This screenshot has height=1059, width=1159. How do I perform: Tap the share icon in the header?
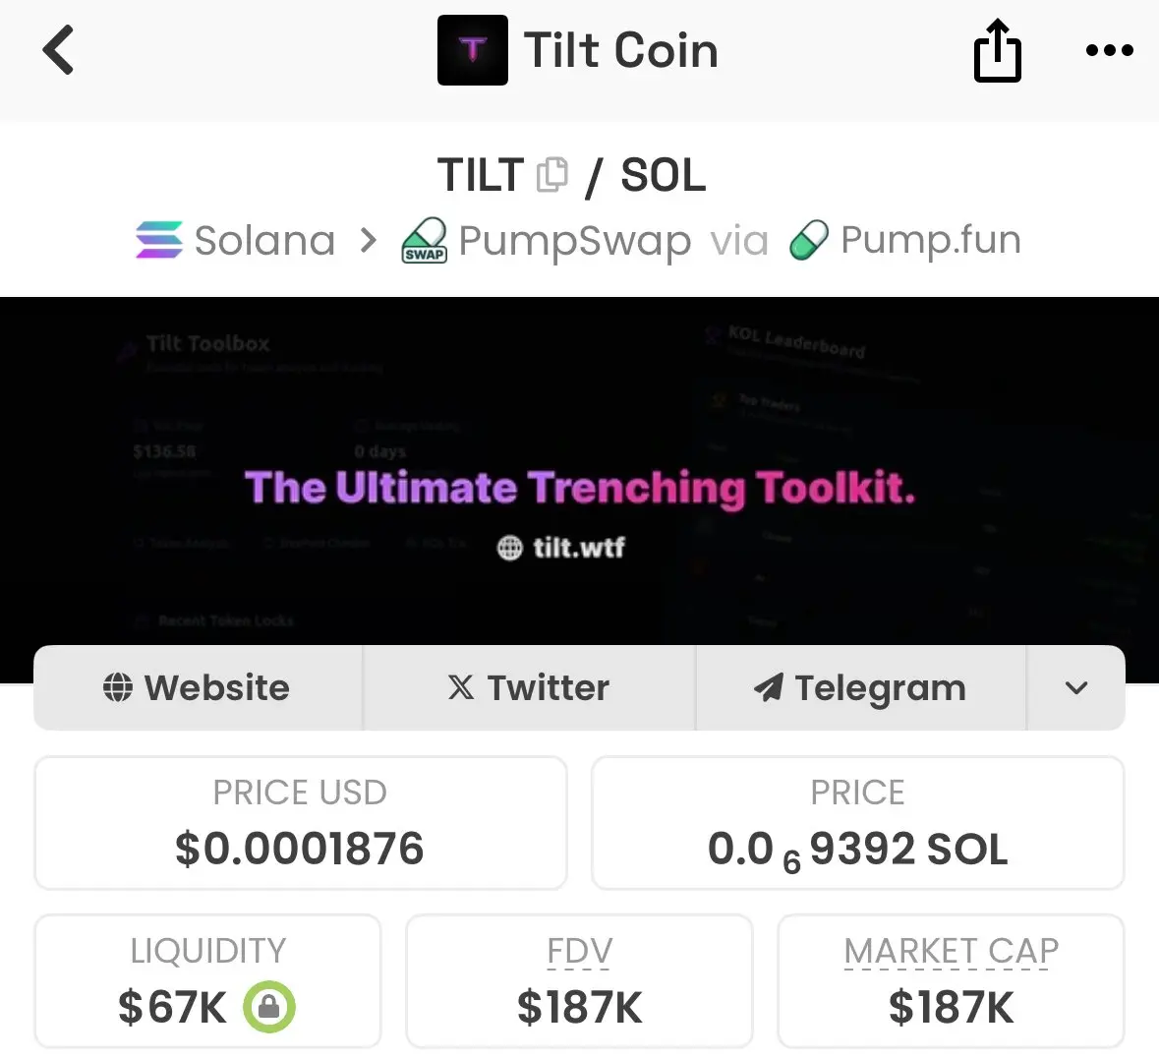[x=997, y=50]
